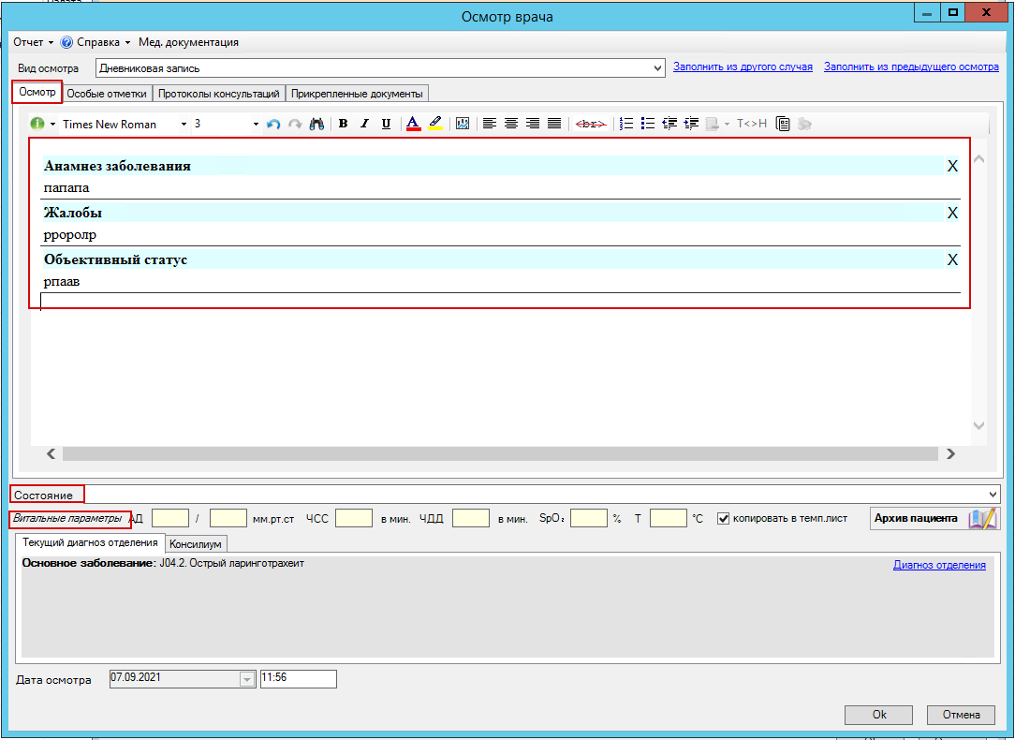The width and height of the screenshot is (1015, 740).
Task: Open the Справка menu
Action: click(x=96, y=42)
